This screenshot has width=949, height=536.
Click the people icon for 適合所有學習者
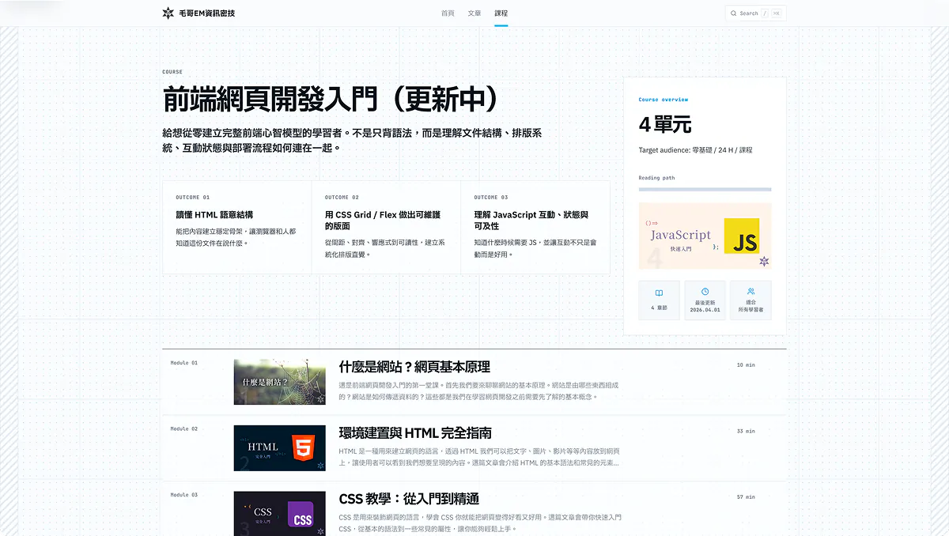click(751, 292)
